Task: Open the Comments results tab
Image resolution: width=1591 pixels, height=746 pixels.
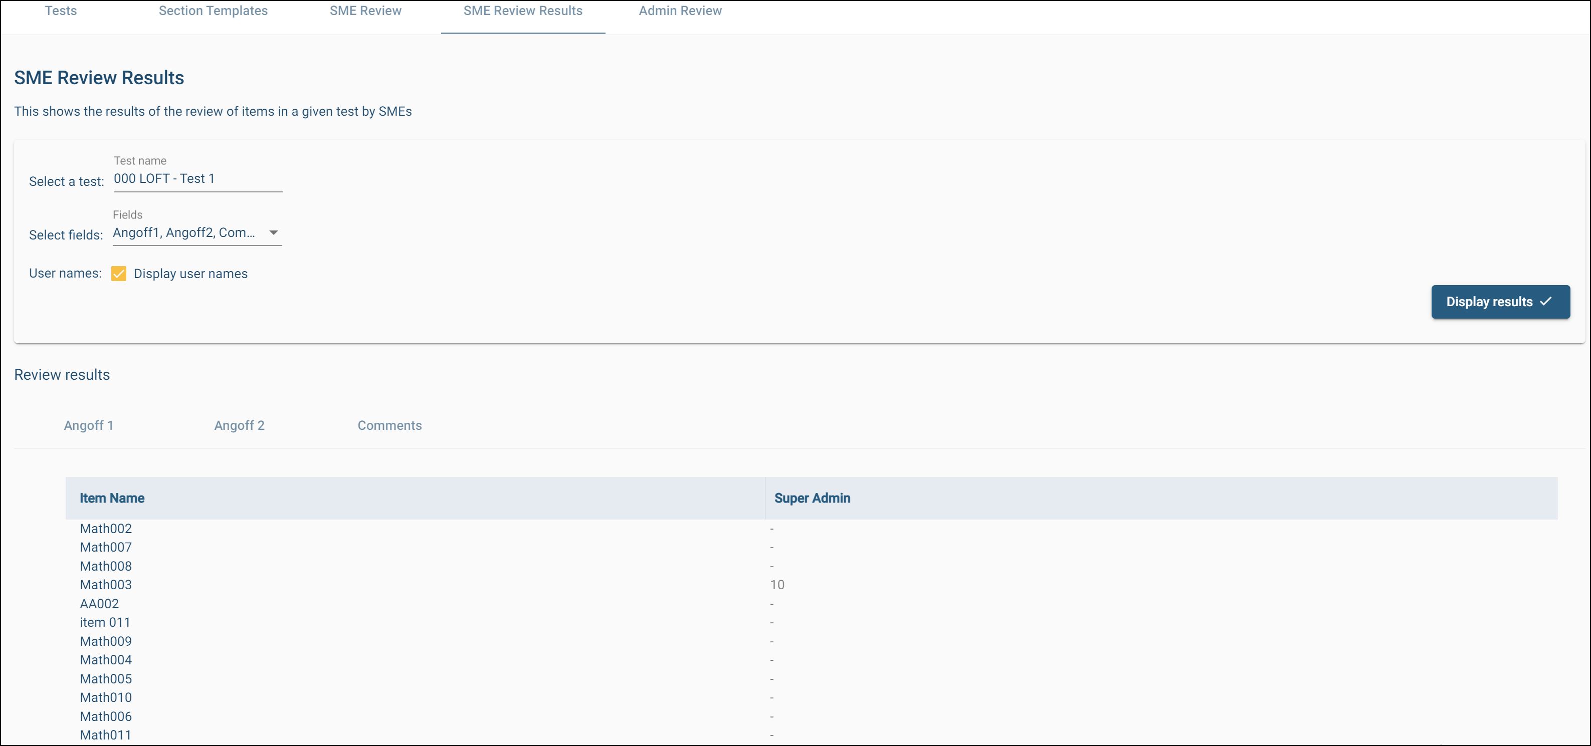Action: pyautogui.click(x=389, y=425)
